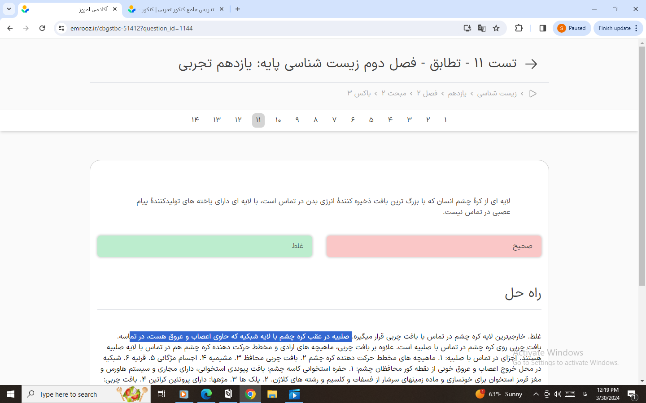
Task: Open Microsoft Edge from the taskbar
Action: coord(206,394)
